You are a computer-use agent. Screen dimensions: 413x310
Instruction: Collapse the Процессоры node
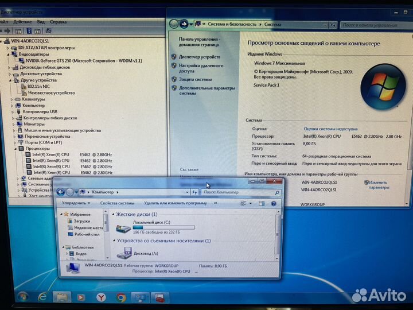pyautogui.click(x=15, y=149)
